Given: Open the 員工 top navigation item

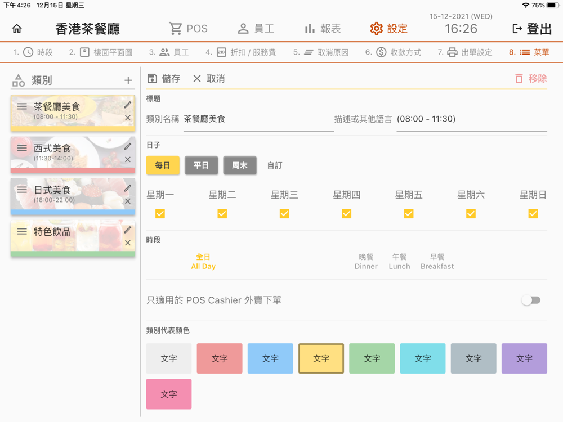Looking at the screenshot, I should (x=256, y=28).
